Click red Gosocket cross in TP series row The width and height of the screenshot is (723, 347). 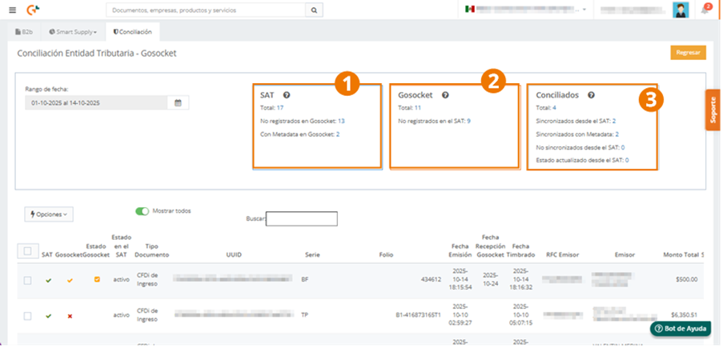[x=70, y=316]
